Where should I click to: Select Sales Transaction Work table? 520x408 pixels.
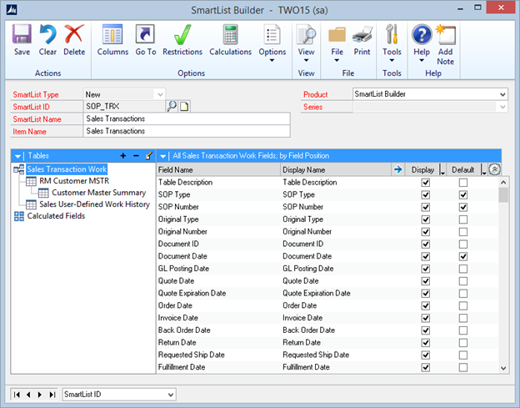67,169
